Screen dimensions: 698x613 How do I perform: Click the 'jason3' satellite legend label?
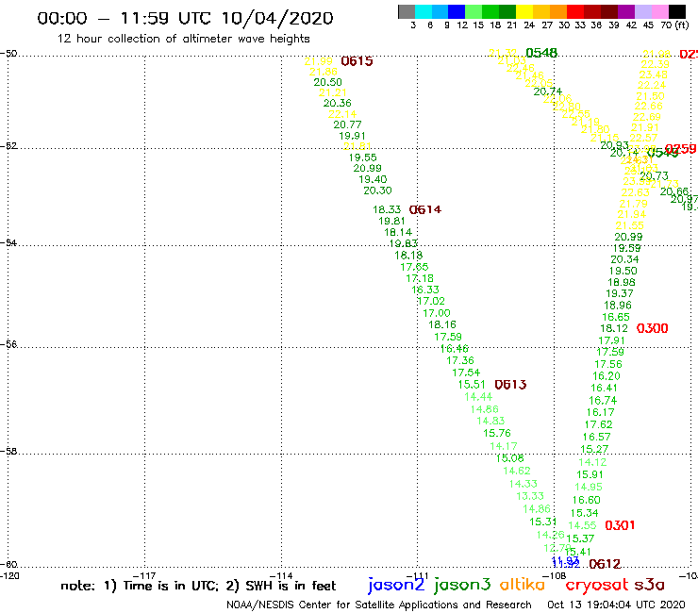point(462,585)
